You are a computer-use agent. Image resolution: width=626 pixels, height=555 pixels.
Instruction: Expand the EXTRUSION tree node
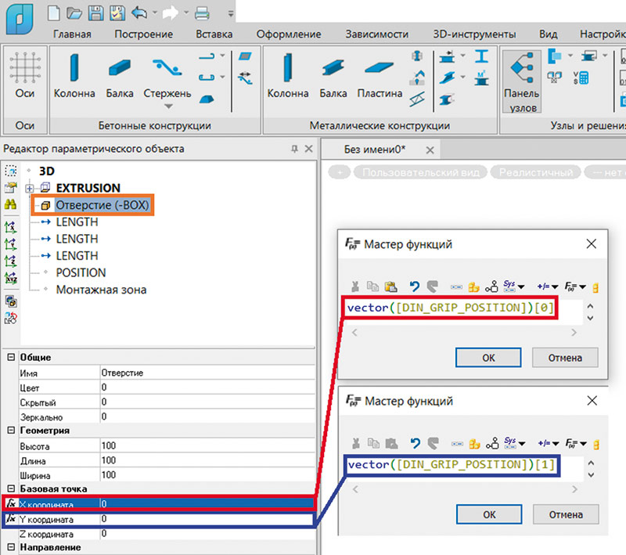point(30,188)
